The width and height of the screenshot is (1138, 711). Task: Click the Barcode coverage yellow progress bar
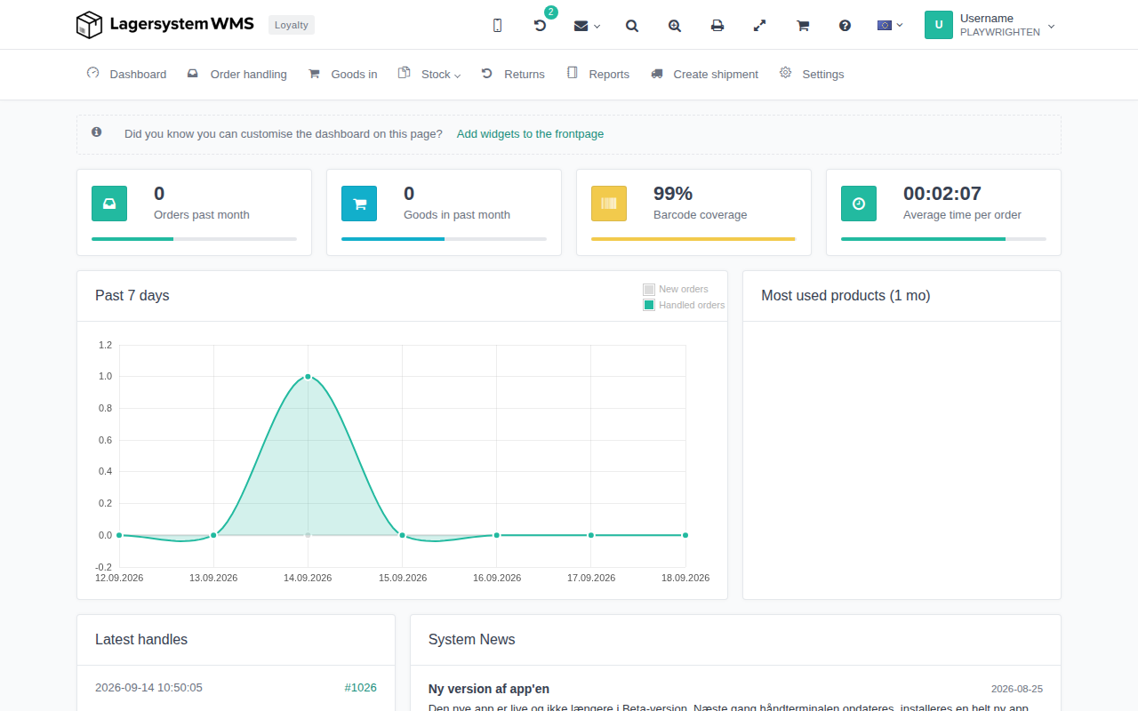pyautogui.click(x=693, y=239)
